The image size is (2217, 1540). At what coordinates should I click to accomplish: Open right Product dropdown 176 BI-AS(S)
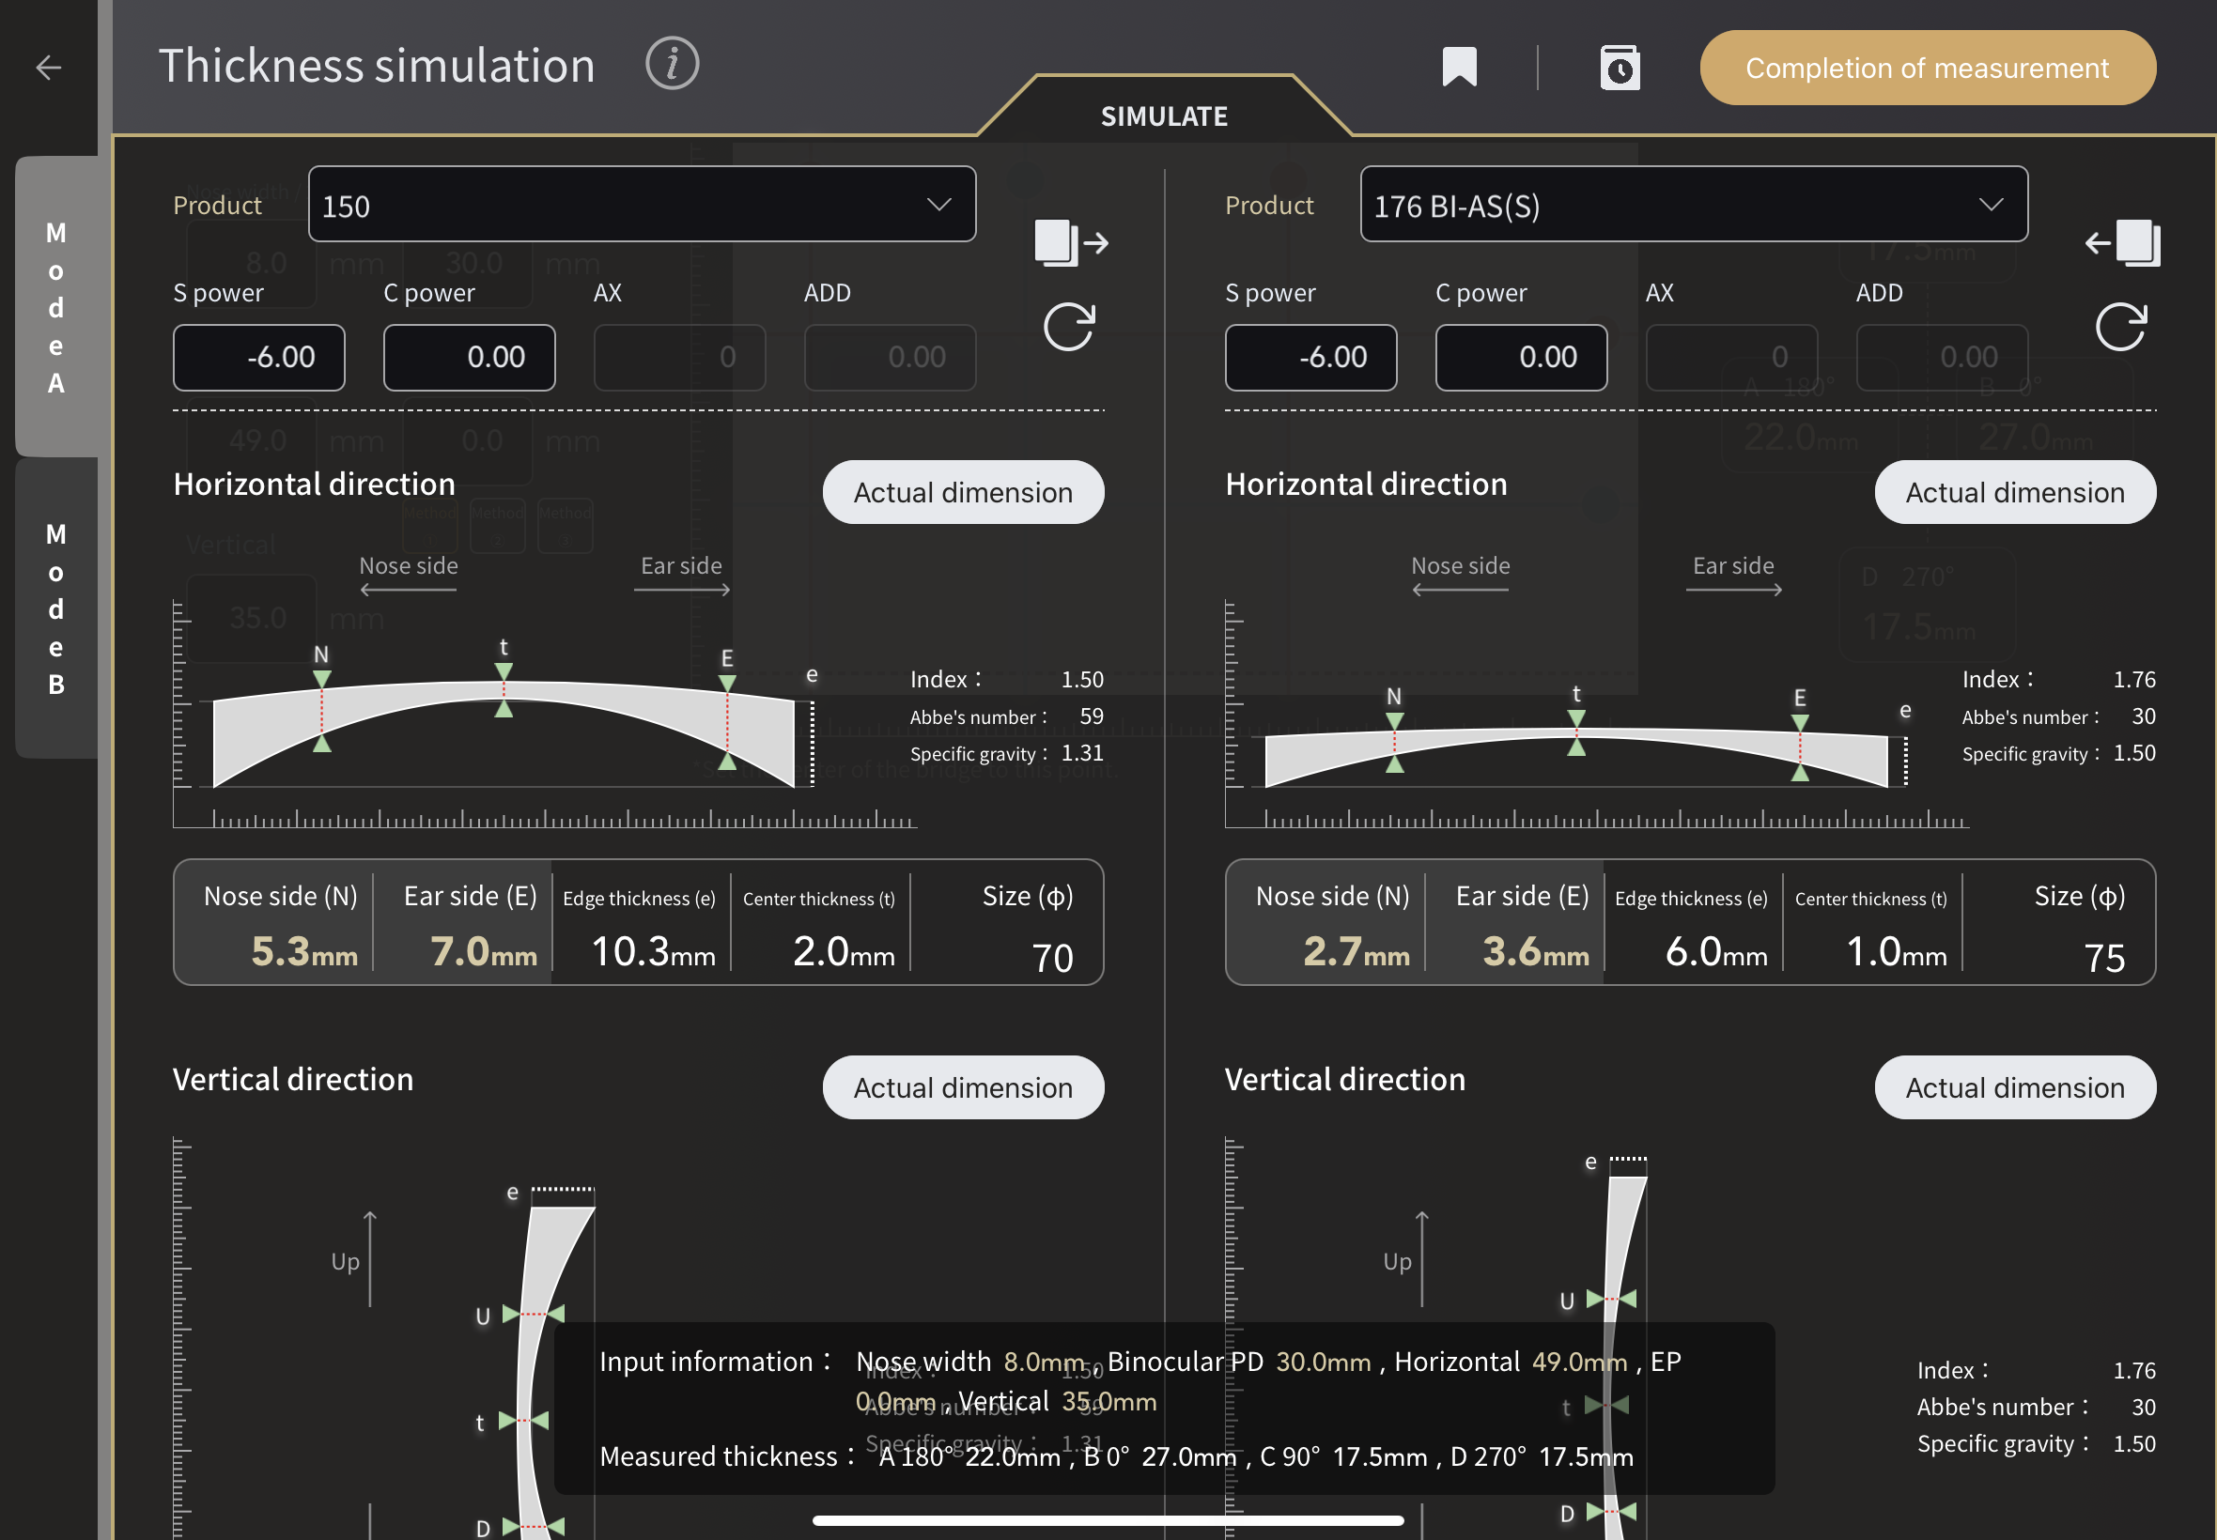[x=1693, y=205]
